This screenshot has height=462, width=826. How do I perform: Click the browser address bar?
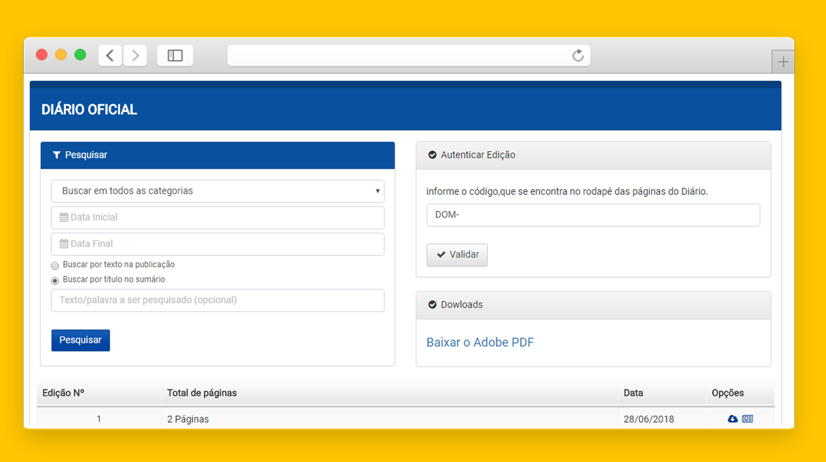[409, 56]
